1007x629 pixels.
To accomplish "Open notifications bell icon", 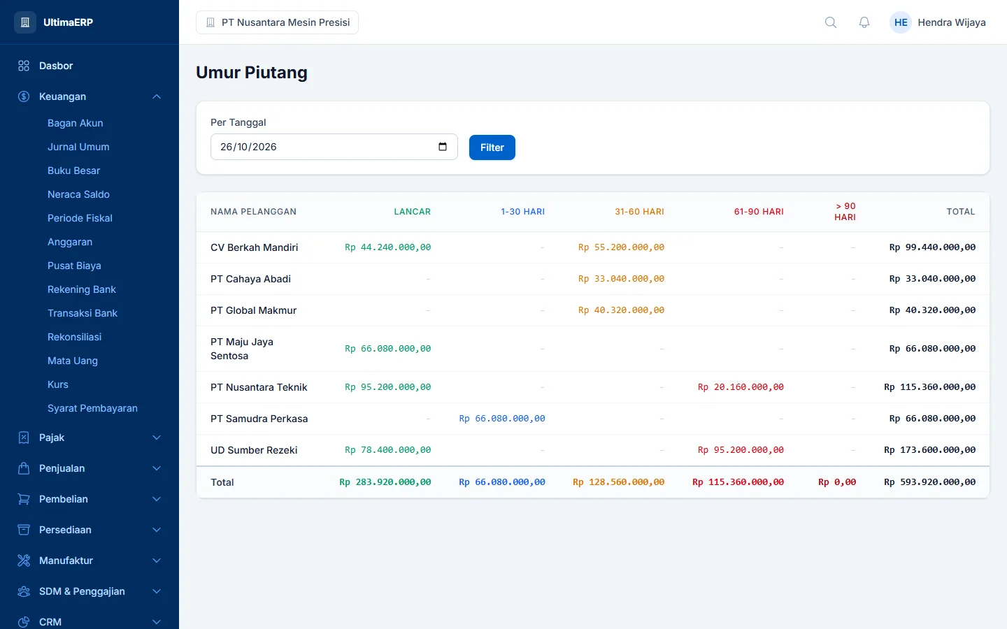I will [x=864, y=22].
